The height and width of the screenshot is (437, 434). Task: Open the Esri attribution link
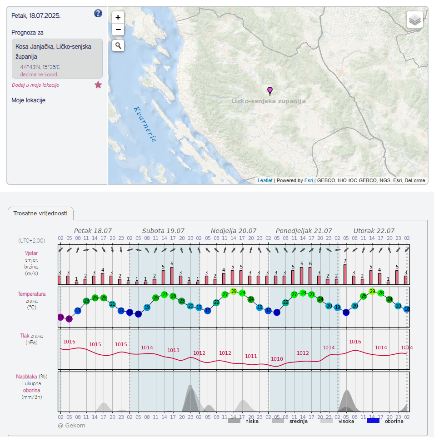[309, 180]
